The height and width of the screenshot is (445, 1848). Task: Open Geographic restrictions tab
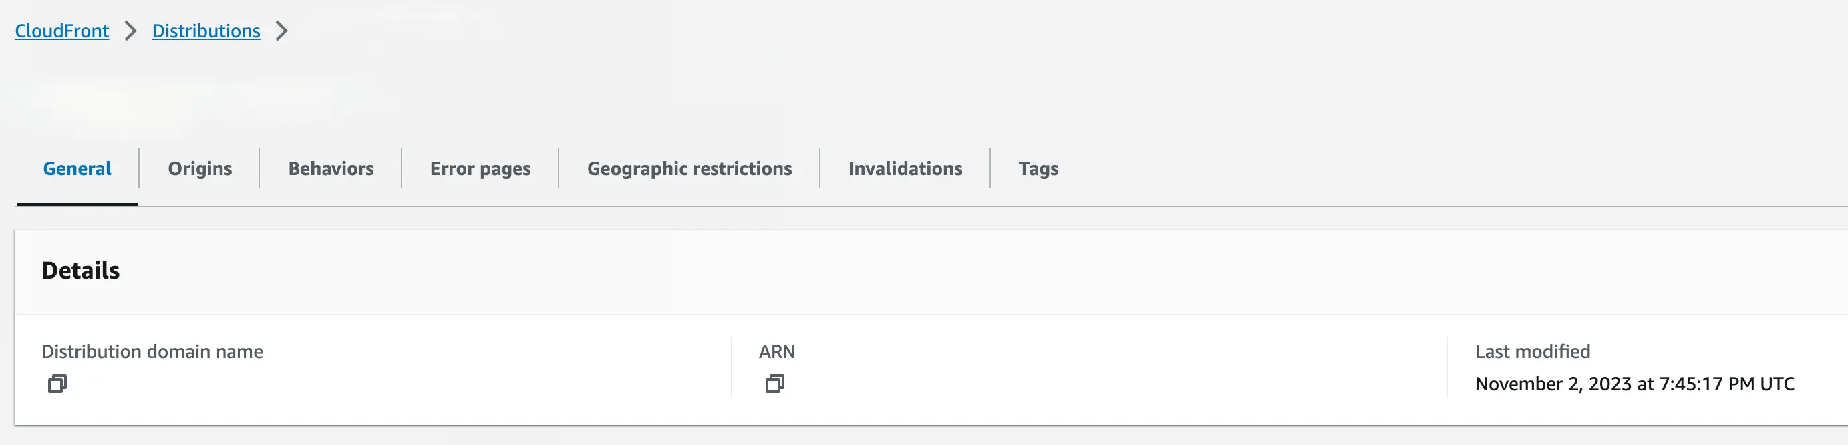pyautogui.click(x=689, y=168)
